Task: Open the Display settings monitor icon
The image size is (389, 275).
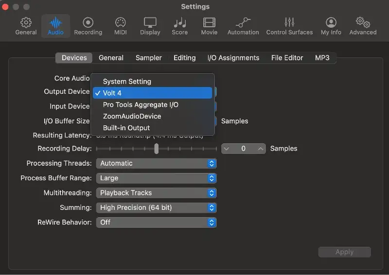Action: [150, 23]
